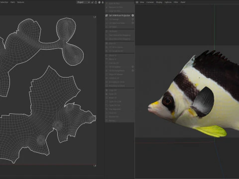Open the Paint menu
This screenshot has height=179, width=239.
(12, 2)
